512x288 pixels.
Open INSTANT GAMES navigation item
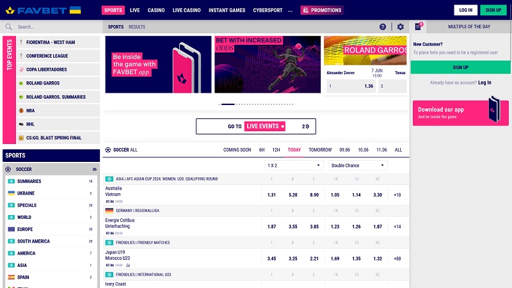coord(227,10)
